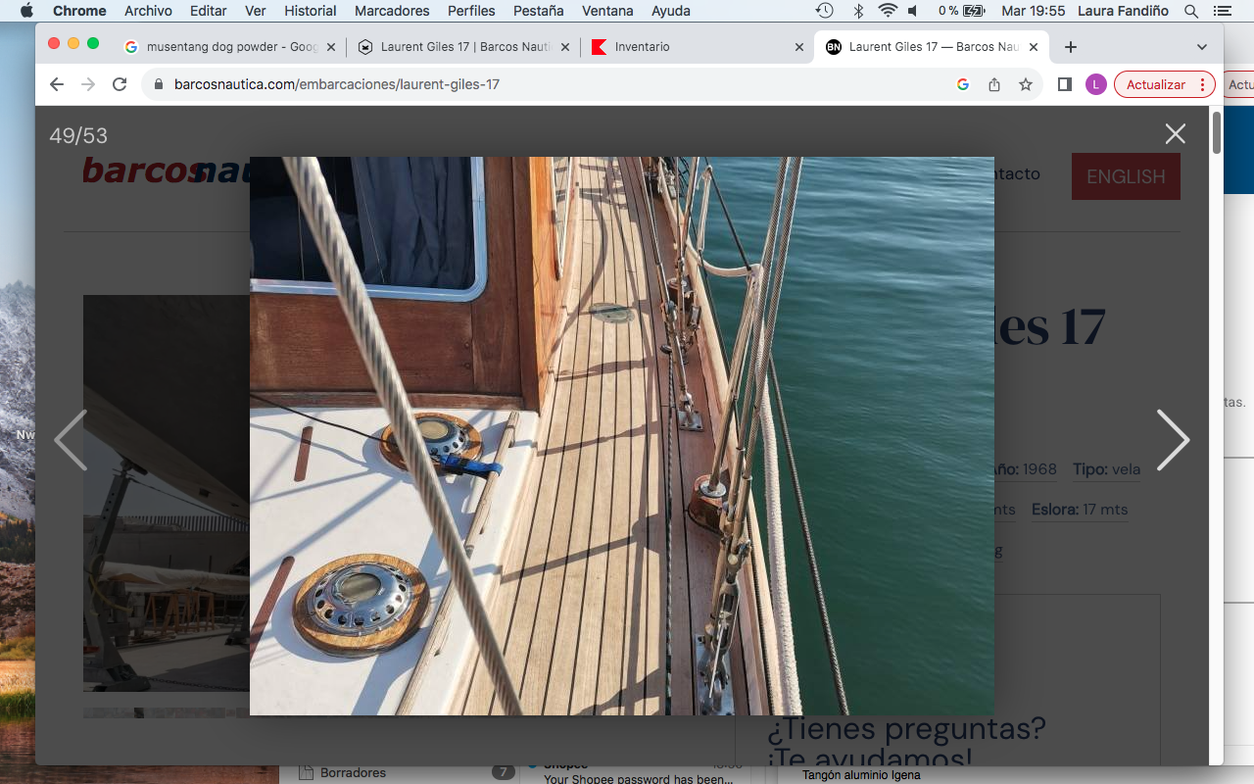
Task: Show the next photo in the lightbox
Action: point(1174,440)
